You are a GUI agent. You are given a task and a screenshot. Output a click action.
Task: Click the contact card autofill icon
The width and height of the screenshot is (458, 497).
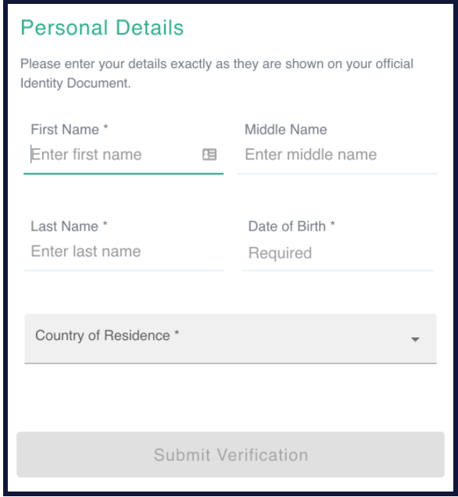(209, 155)
